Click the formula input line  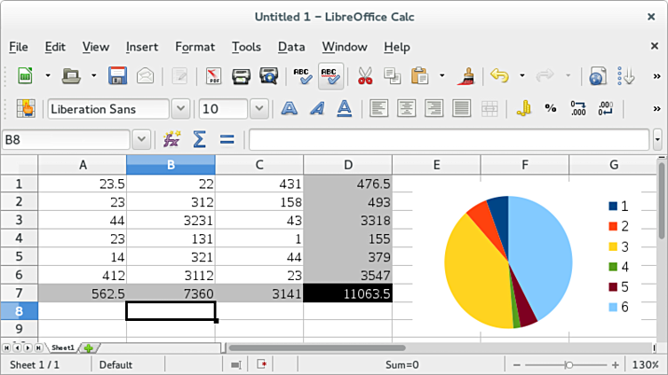click(449, 139)
